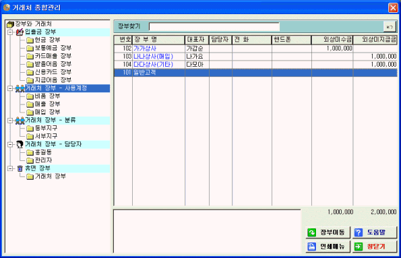401x258 pixels.
Task: Click the 비품 장부 folder icon
Action: (30, 96)
